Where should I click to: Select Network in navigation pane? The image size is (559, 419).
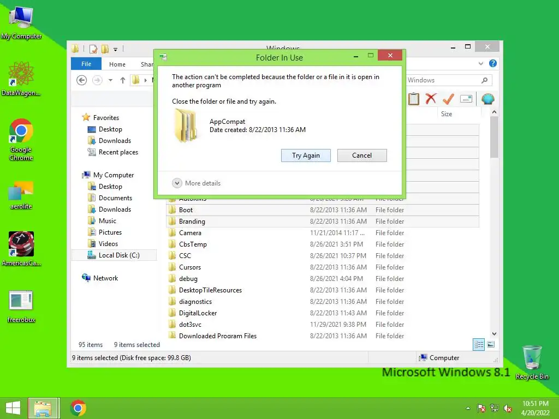point(105,278)
